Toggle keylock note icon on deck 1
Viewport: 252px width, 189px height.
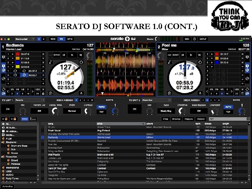pos(51,62)
